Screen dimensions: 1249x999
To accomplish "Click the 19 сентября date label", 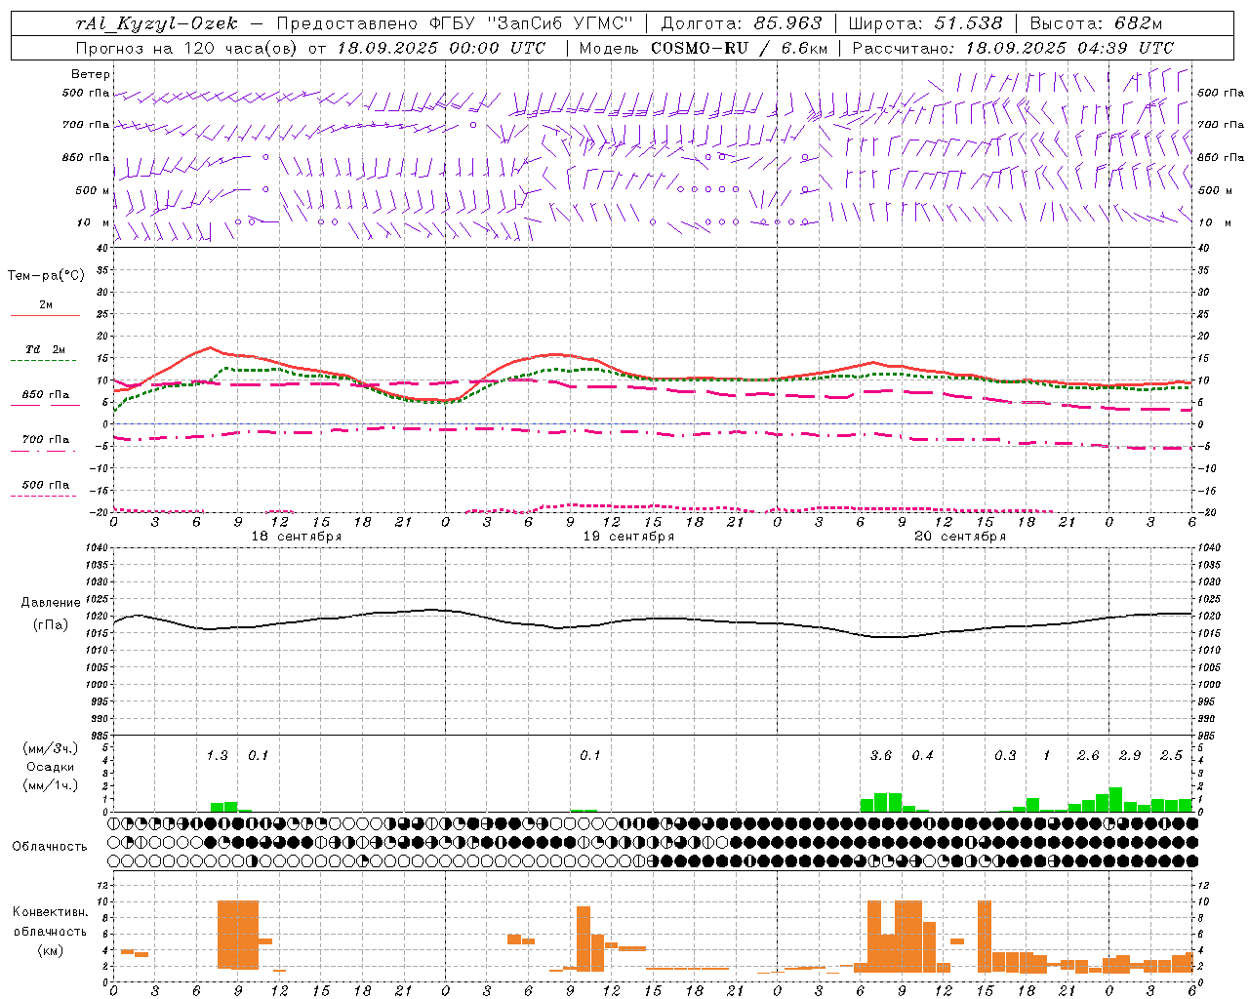I will tap(628, 537).
